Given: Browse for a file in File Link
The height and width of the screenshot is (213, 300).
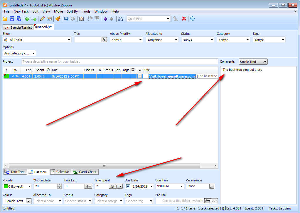Looking at the screenshot, I should point(208,201).
